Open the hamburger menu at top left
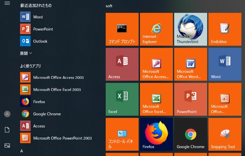Image resolution: width=245 pixels, height=156 pixels. (7, 3)
